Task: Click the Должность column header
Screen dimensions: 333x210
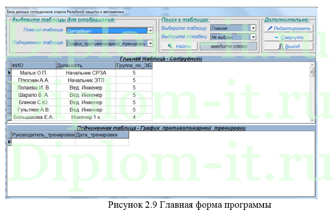Action: 86,65
